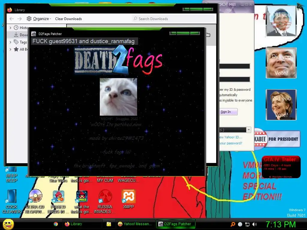307x230 pixels.
Task: Click the 7:13 PM taskbar clock
Action: tap(280, 224)
